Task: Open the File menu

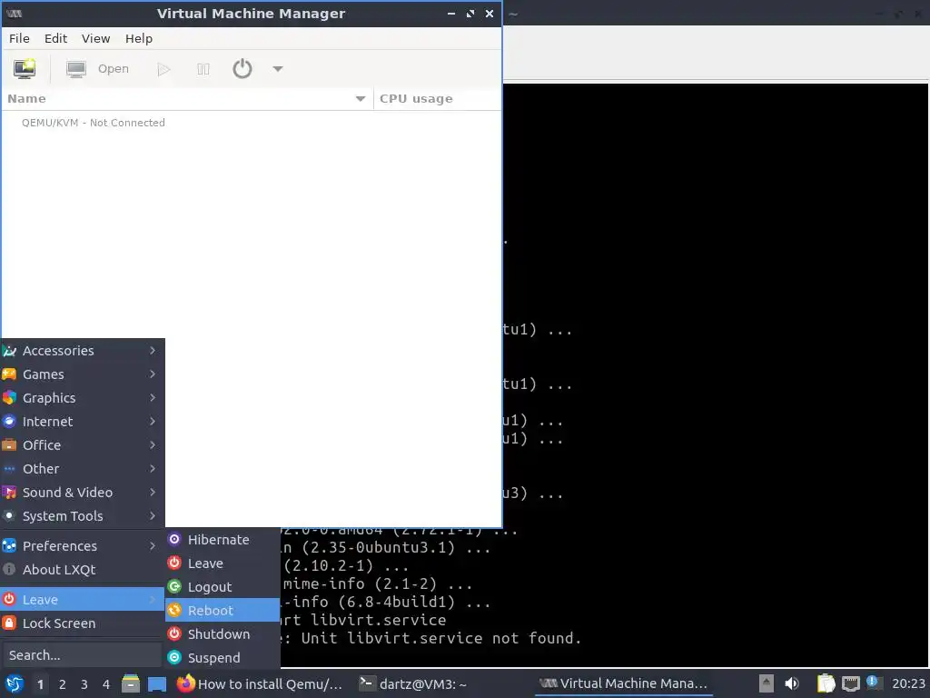Action: [19, 38]
